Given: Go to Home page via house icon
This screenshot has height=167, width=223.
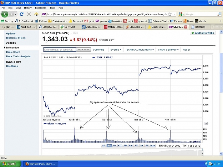Looking at the screenshot, I should click(x=36, y=14).
